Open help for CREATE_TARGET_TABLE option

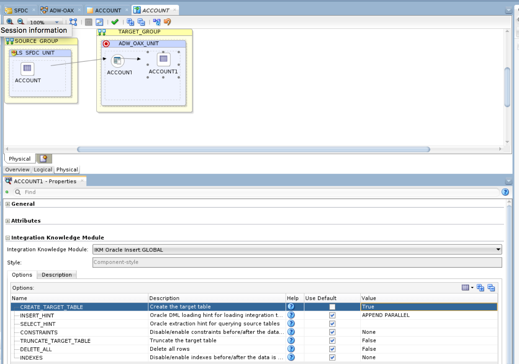[291, 307]
